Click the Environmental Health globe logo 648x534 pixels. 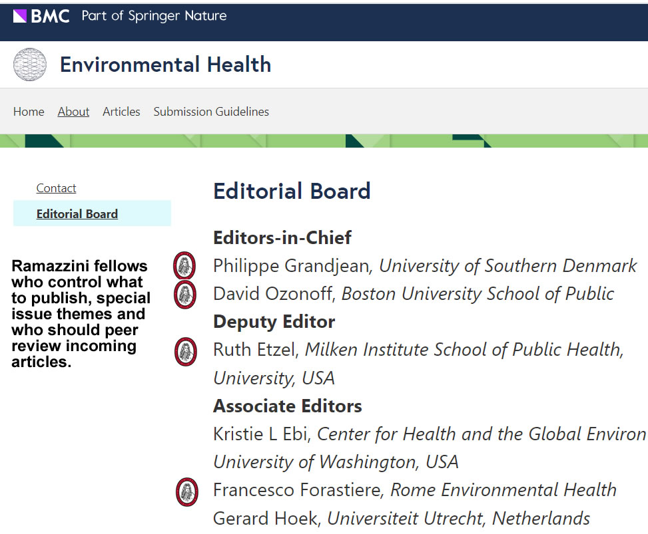coord(30,65)
